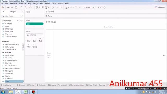
Task: Open the Worksheet menu
Action: (x=13, y=4)
